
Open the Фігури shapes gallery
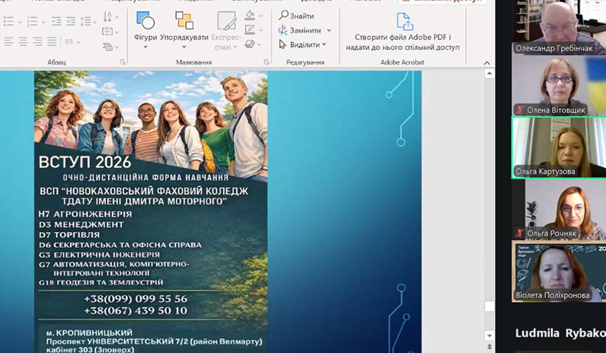[x=145, y=30]
